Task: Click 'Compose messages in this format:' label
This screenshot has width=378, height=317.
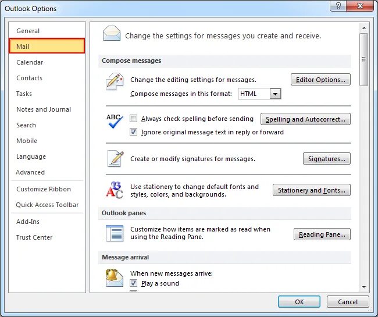Action: [x=181, y=94]
